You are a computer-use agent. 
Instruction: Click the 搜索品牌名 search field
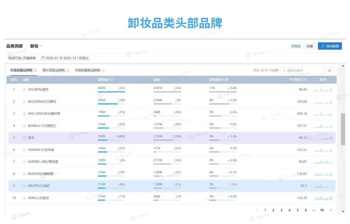point(302,71)
